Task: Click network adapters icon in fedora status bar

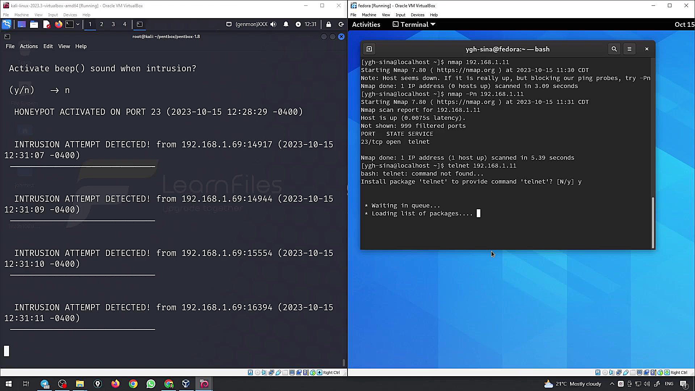Action: click(x=619, y=373)
